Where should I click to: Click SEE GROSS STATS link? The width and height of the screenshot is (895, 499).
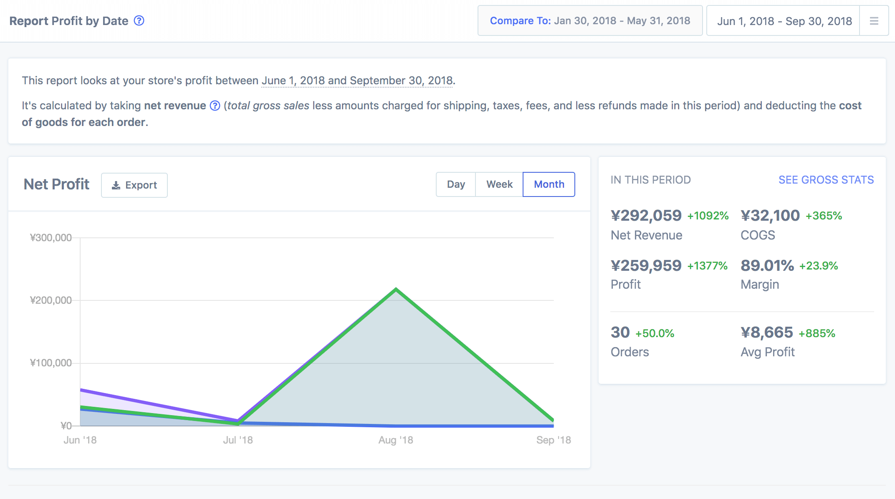(x=826, y=180)
